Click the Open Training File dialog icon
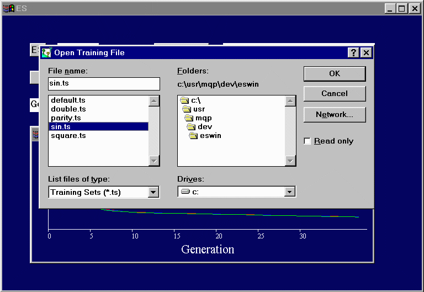Screen dimensions: 424x292 point(47,53)
